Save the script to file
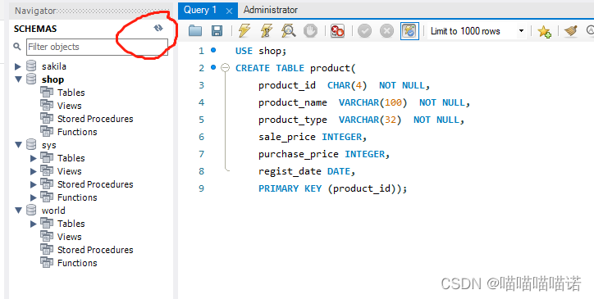The width and height of the screenshot is (594, 299). coord(217,30)
